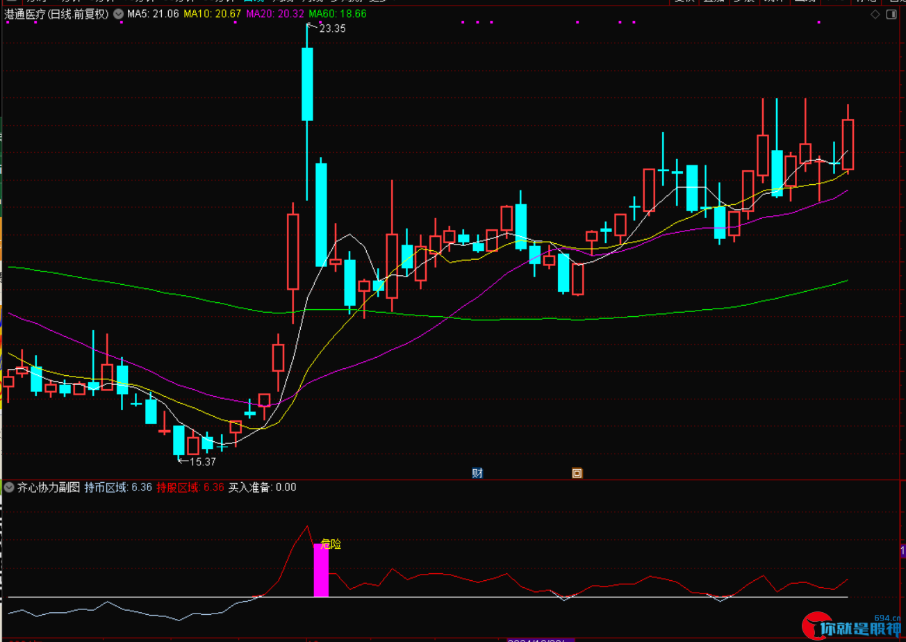Screen dimensions: 906x642
Task: Open dropdown beside 齐心协力副图 indicator title
Action: coord(8,488)
